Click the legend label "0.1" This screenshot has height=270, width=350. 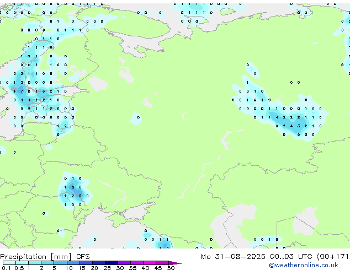tap(6, 268)
